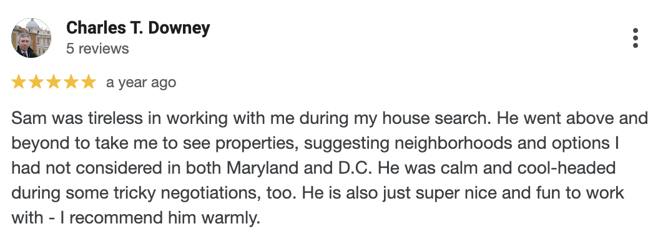Image resolution: width=668 pixels, height=249 pixels.
Task: Click the third yellow rating star
Action: coord(54,82)
